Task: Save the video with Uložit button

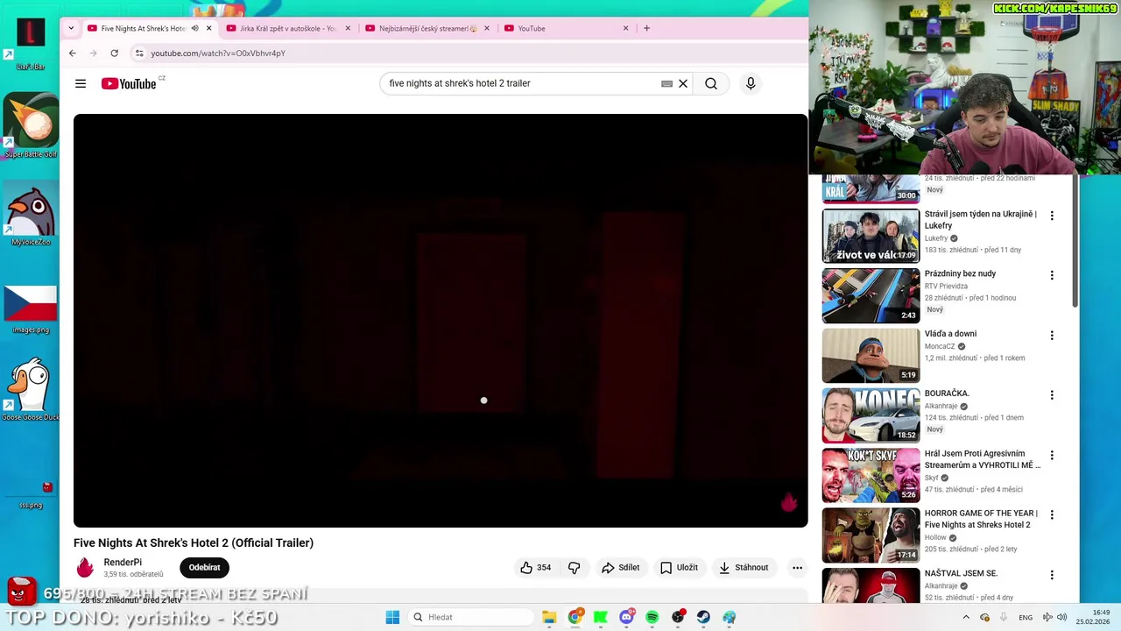Action: 679,567
